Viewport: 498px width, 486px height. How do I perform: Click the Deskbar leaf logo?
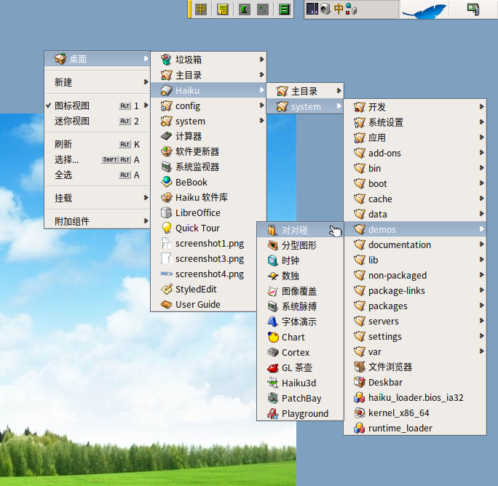click(424, 9)
